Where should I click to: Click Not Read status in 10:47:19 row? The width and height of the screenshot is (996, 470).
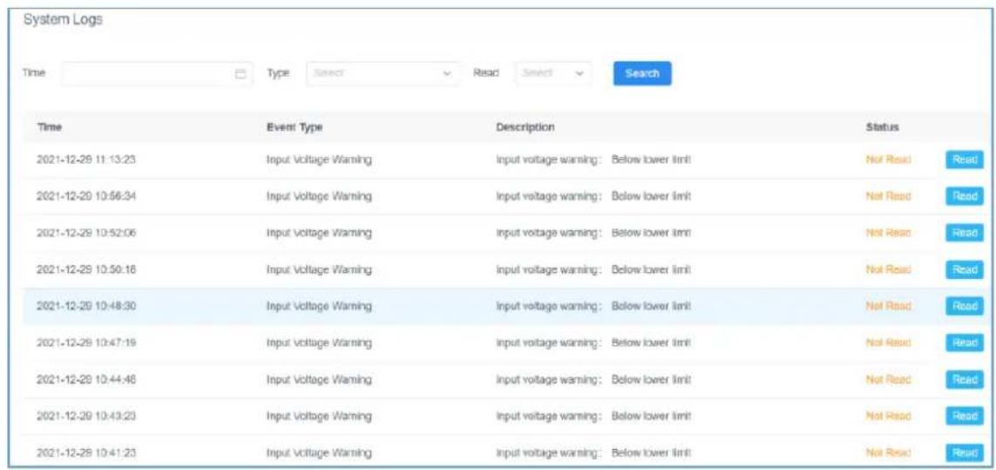click(889, 343)
